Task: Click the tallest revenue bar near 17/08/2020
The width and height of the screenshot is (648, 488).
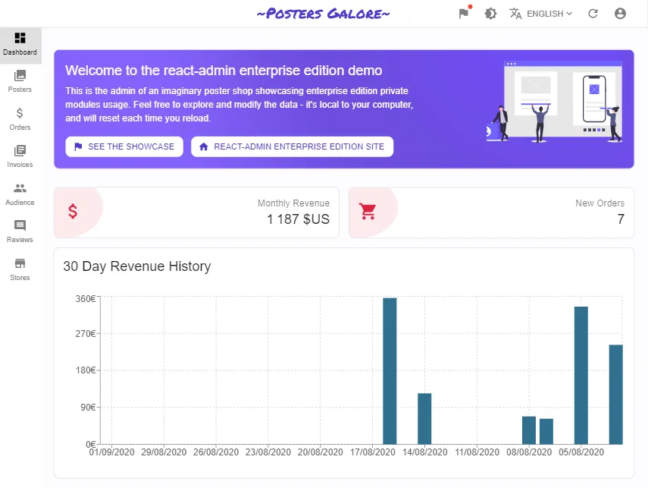Action: pos(390,370)
